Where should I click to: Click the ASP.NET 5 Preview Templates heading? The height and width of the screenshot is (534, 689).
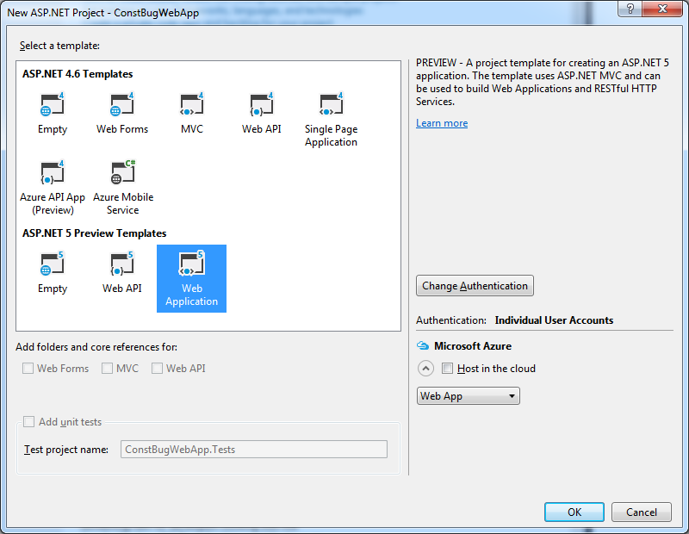coord(95,233)
